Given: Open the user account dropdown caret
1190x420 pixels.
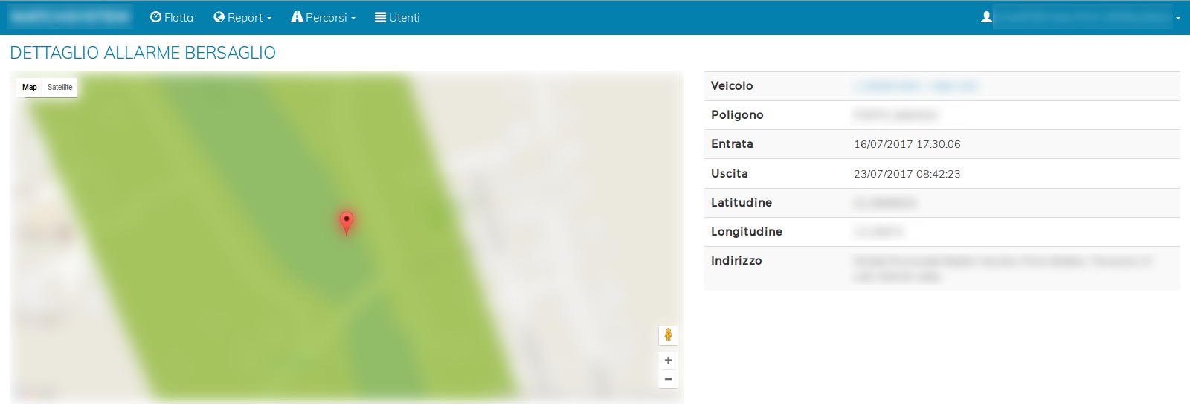Looking at the screenshot, I should coord(1178,18).
